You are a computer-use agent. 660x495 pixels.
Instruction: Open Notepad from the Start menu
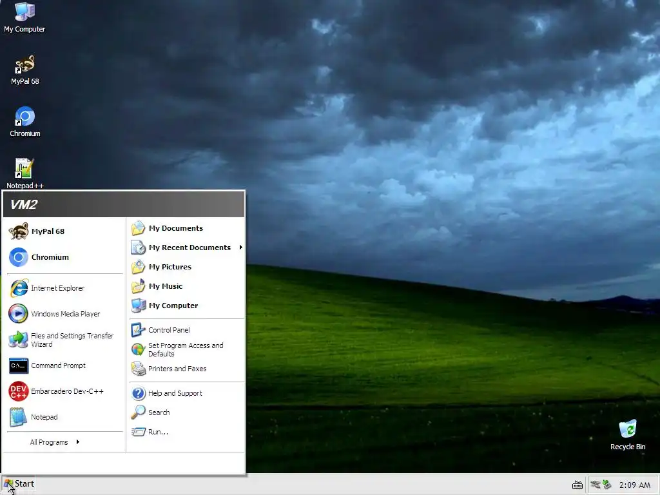pyautogui.click(x=65, y=417)
